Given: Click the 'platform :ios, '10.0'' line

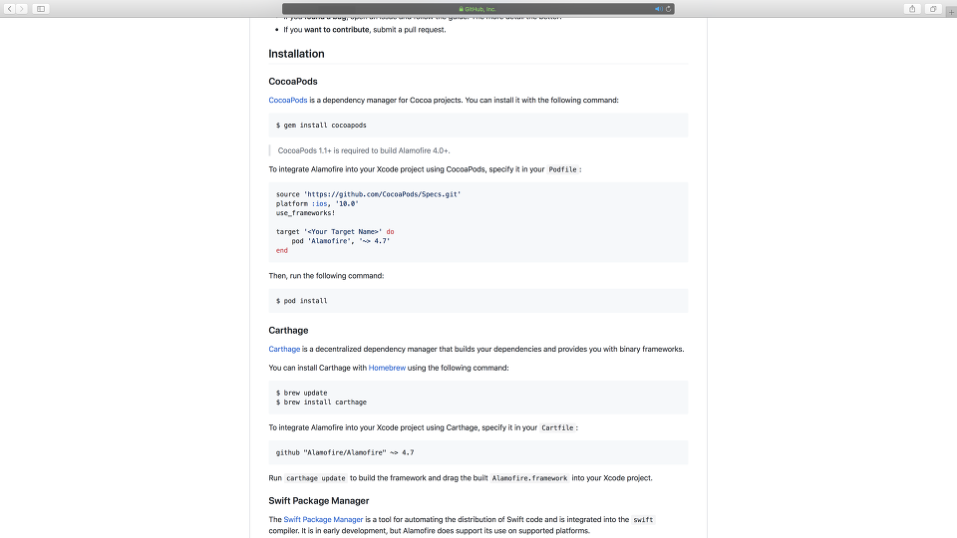Looking at the screenshot, I should point(317,203).
